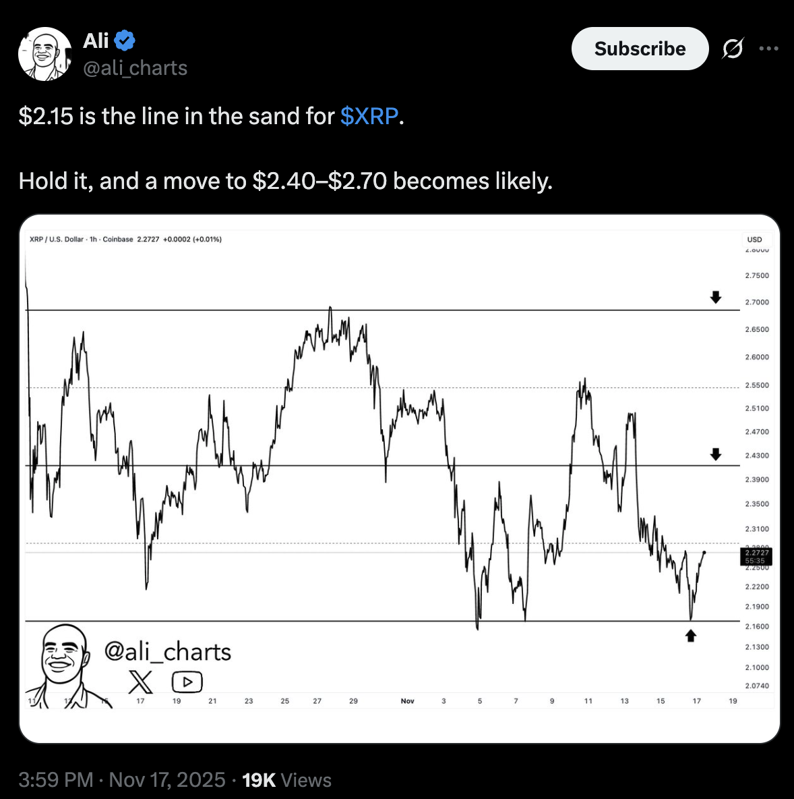Click the Ali display name

pos(96,41)
